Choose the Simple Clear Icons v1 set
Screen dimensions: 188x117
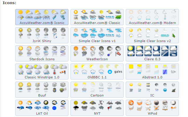pos(97,35)
